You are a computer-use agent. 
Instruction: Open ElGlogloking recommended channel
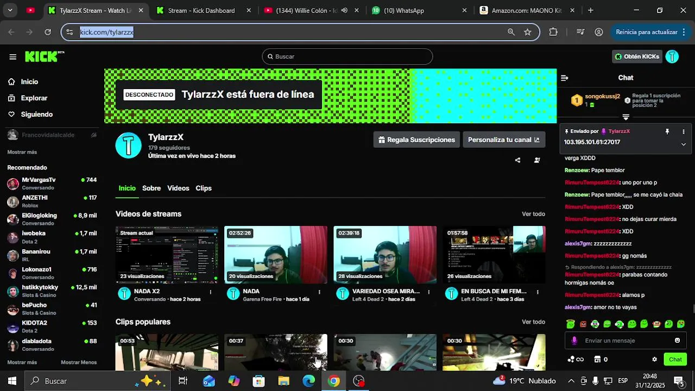click(52, 219)
